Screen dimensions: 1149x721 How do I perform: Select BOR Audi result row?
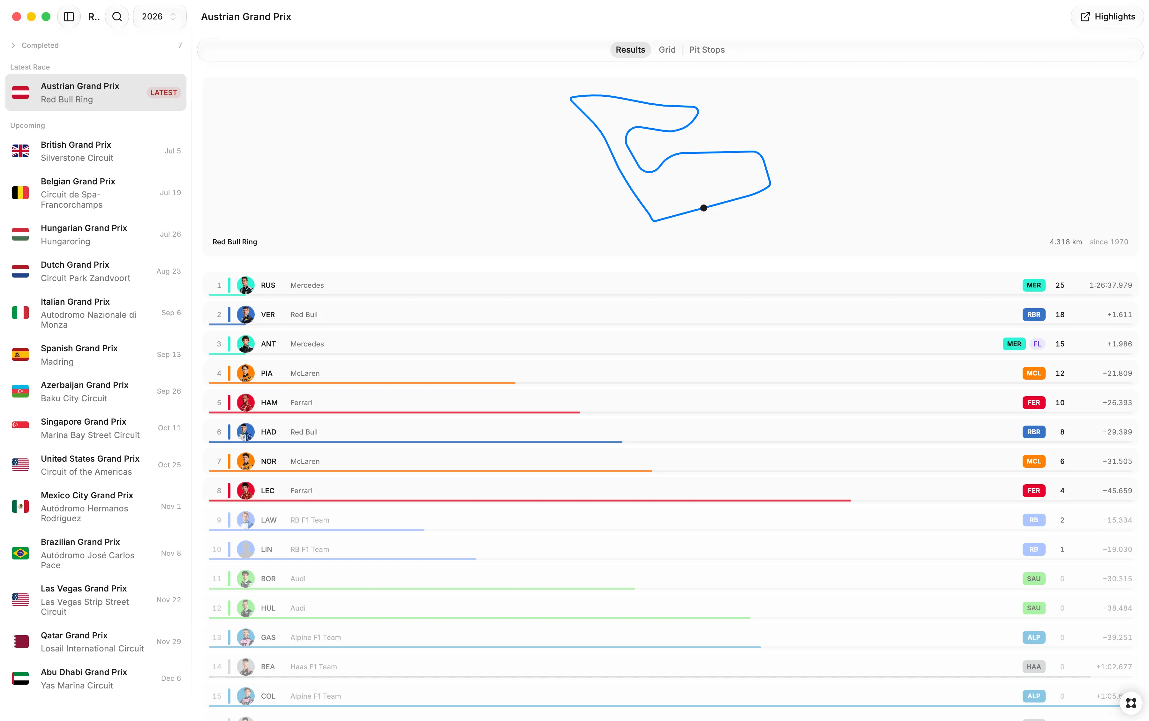tap(670, 579)
